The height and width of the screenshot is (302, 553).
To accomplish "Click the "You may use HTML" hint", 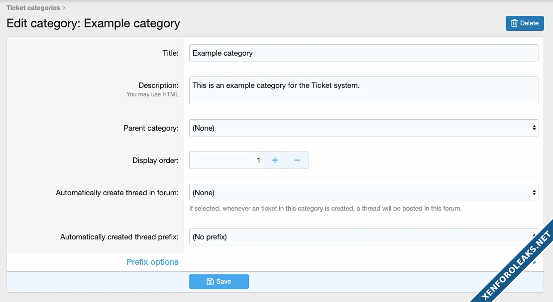I will pos(152,94).
